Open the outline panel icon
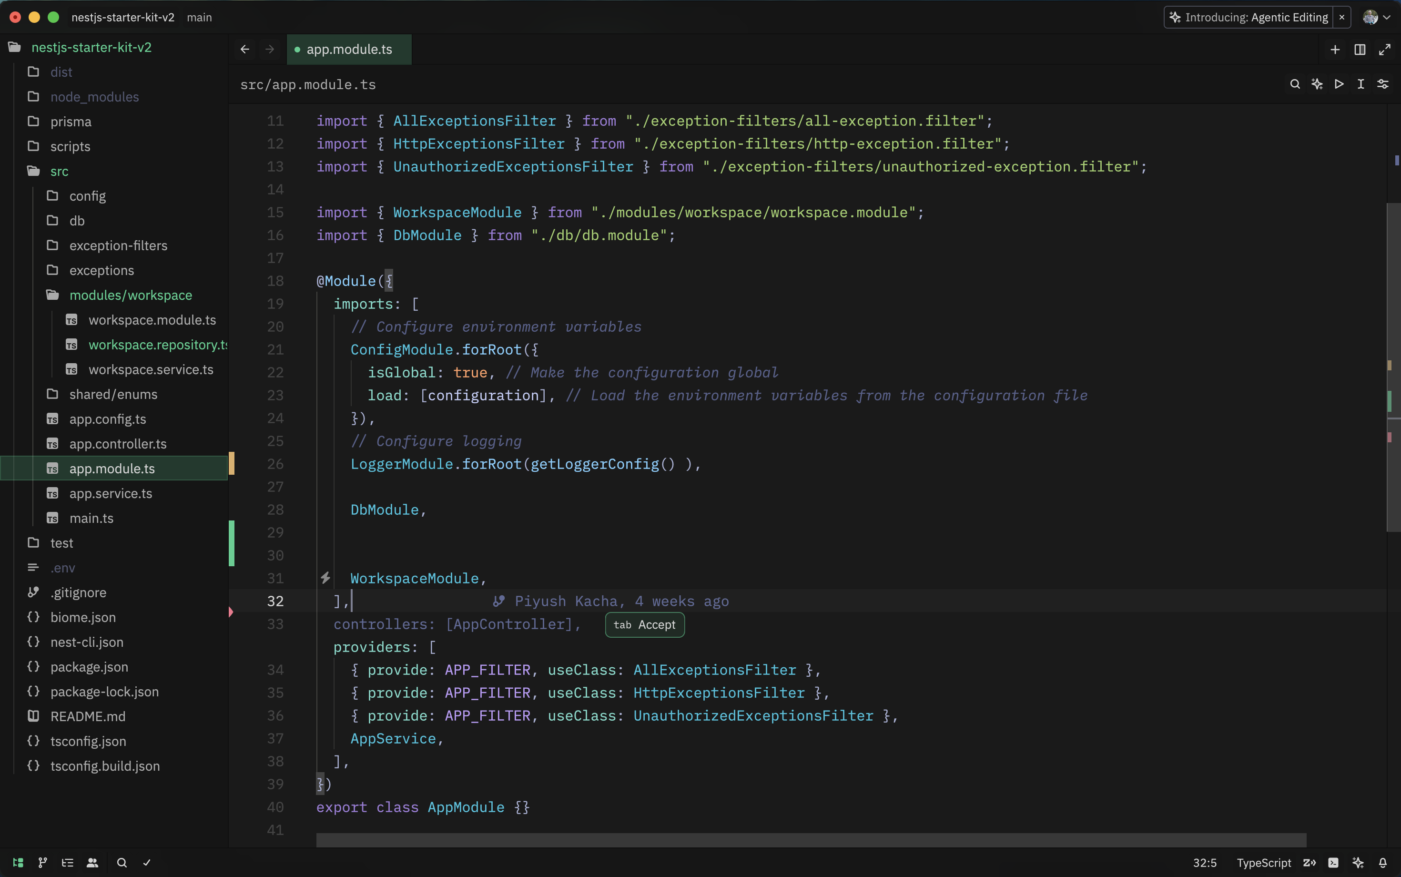1401x877 pixels. point(67,863)
